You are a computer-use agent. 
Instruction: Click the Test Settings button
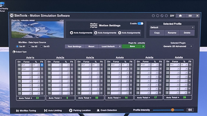(75, 46)
